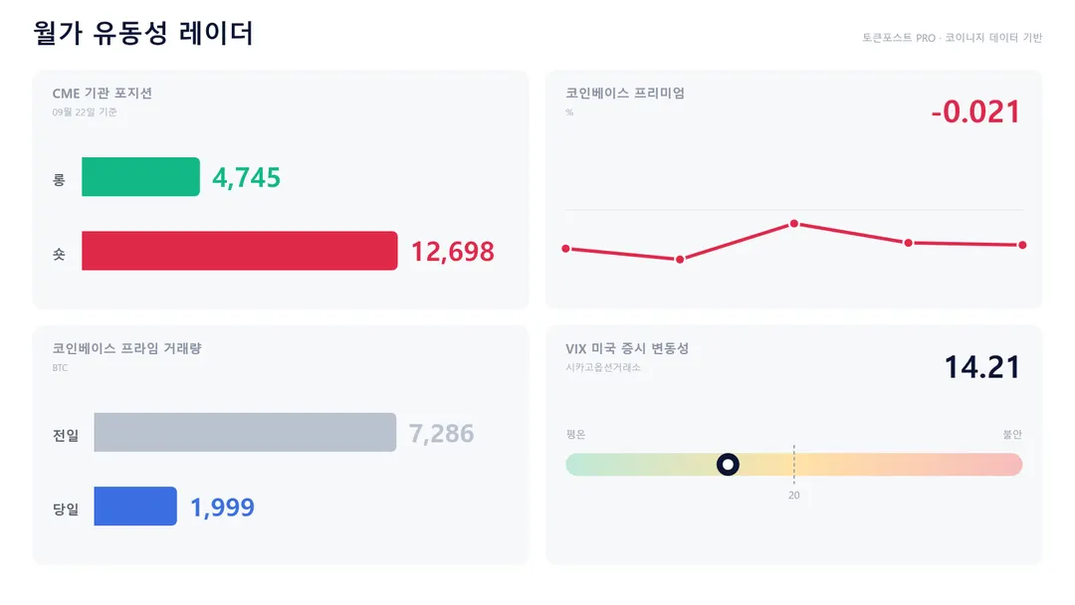Select the 12,698 short value
Viewport: 1075px width, 605px height.
(x=452, y=252)
